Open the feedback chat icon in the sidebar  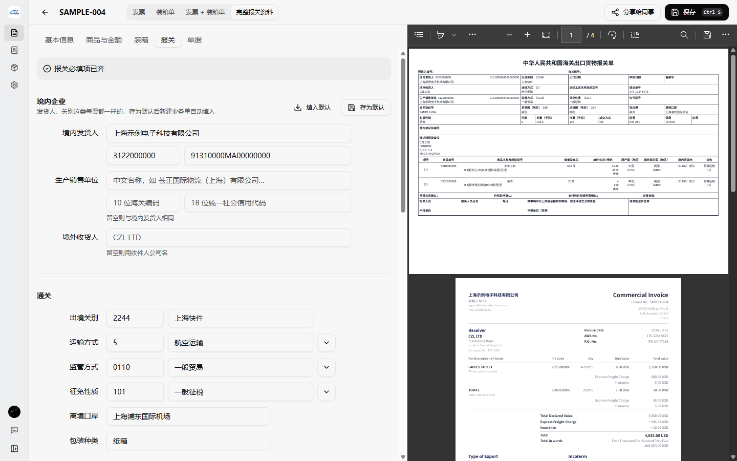tap(14, 430)
